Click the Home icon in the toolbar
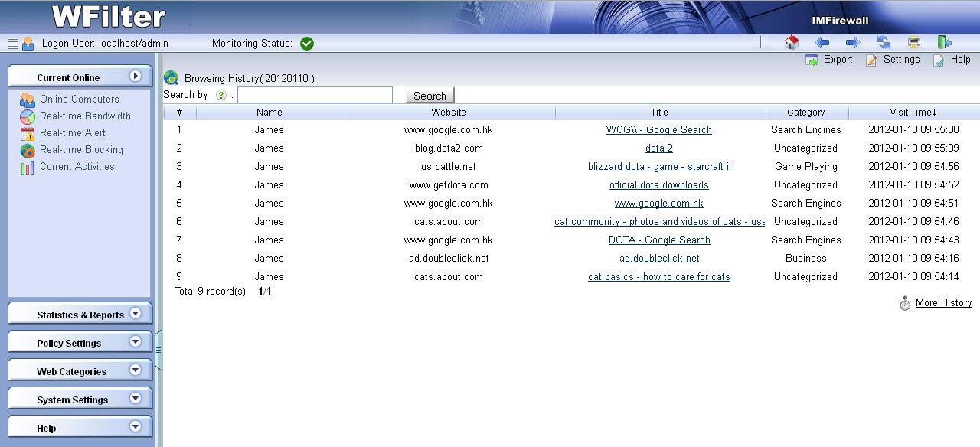This screenshot has height=447, width=980. click(792, 43)
